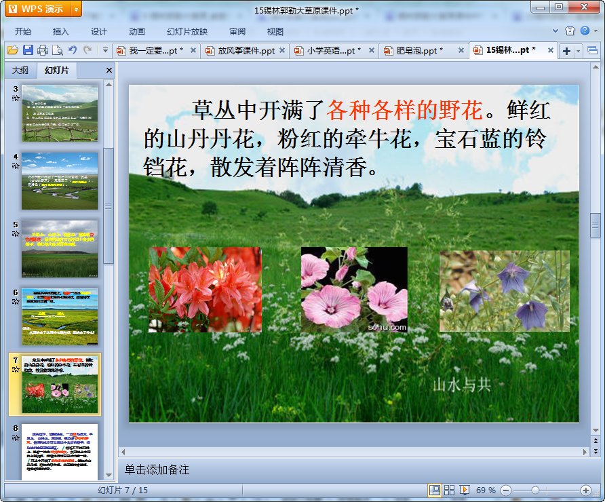
Task: Click the Print icon
Action: (x=43, y=51)
